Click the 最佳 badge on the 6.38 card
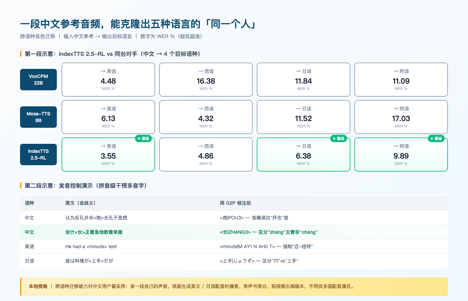468x301 pixels. [x=339, y=138]
